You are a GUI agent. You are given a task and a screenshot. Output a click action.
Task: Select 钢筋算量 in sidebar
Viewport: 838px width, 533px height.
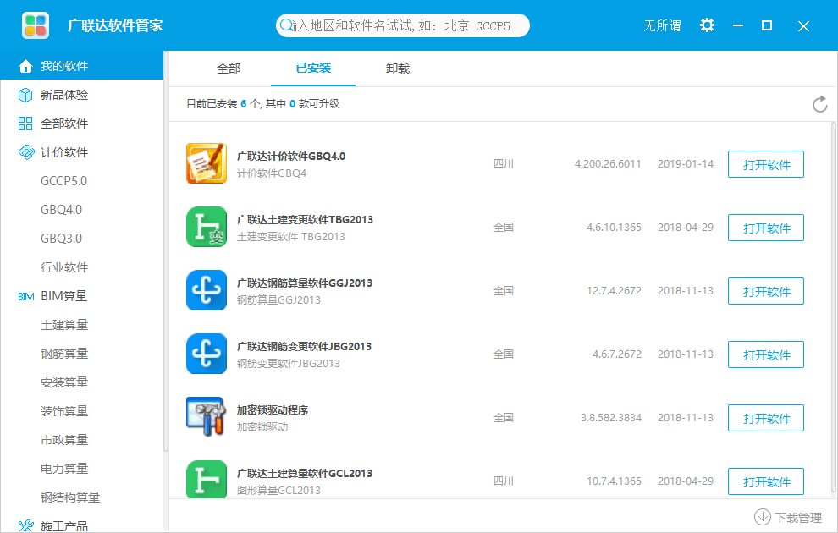(x=64, y=354)
